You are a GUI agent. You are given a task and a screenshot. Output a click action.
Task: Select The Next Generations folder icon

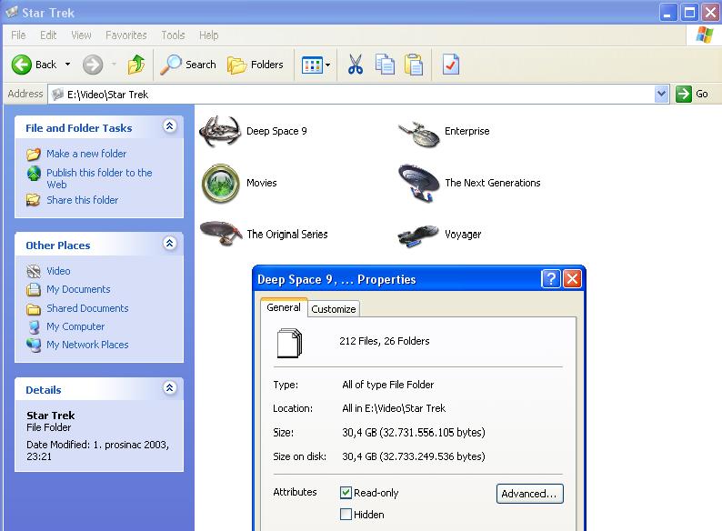(418, 183)
